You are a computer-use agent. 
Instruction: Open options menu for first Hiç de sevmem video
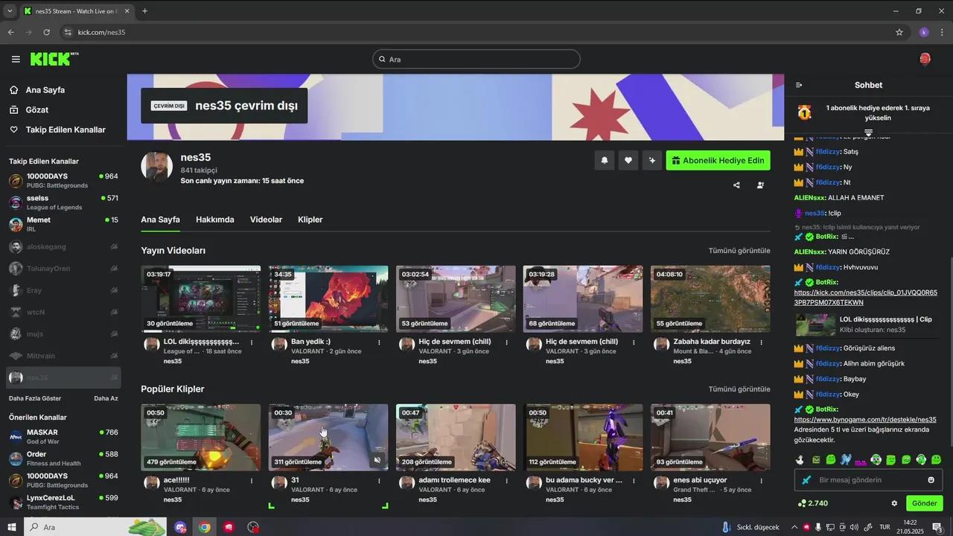(x=506, y=342)
